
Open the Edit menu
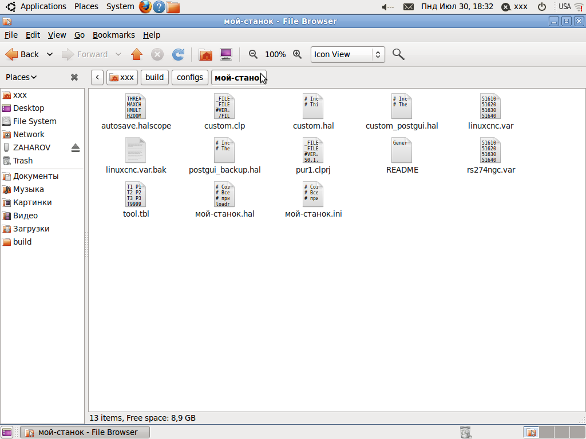[33, 35]
